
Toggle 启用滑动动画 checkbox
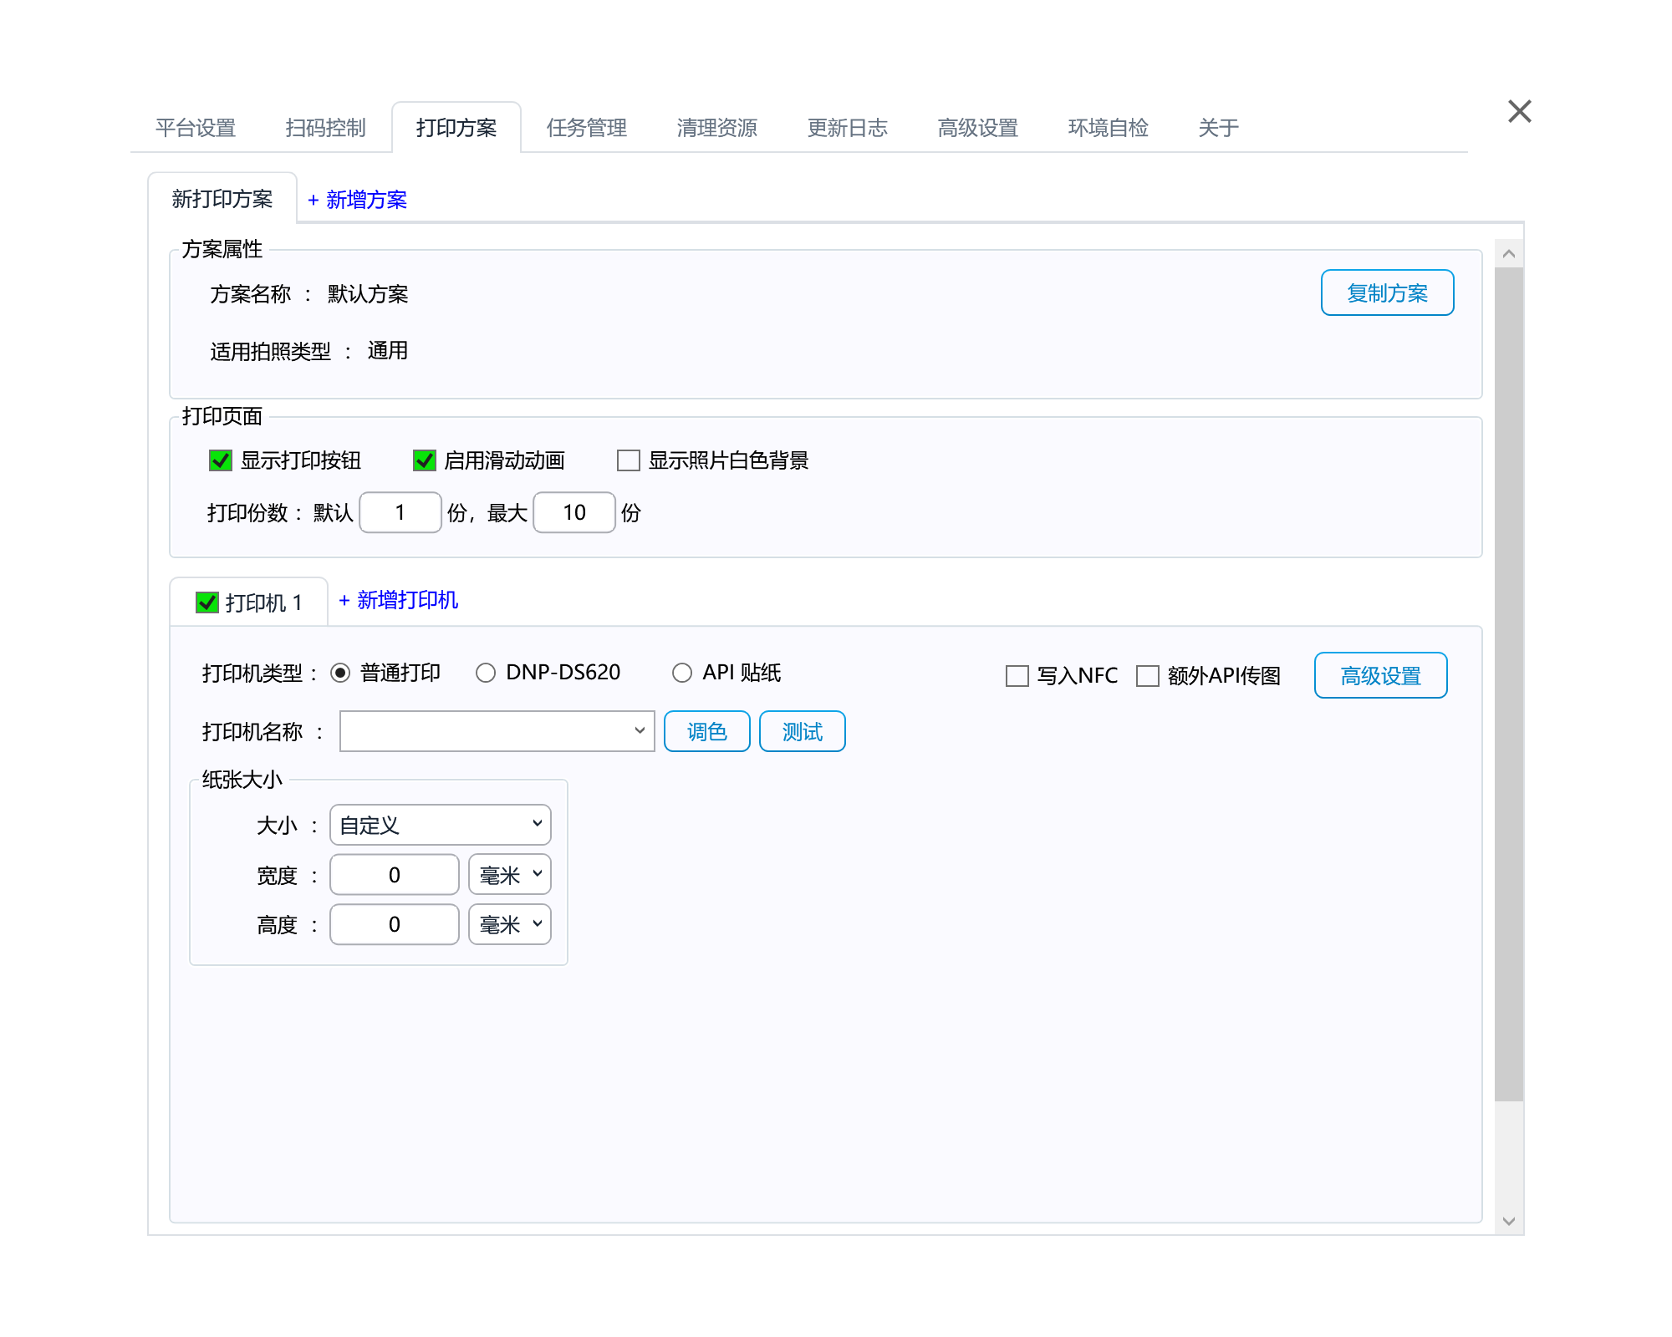(x=425, y=460)
